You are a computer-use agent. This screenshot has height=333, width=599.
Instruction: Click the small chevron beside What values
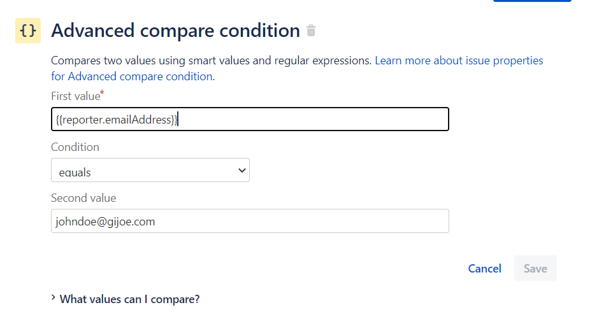click(54, 297)
